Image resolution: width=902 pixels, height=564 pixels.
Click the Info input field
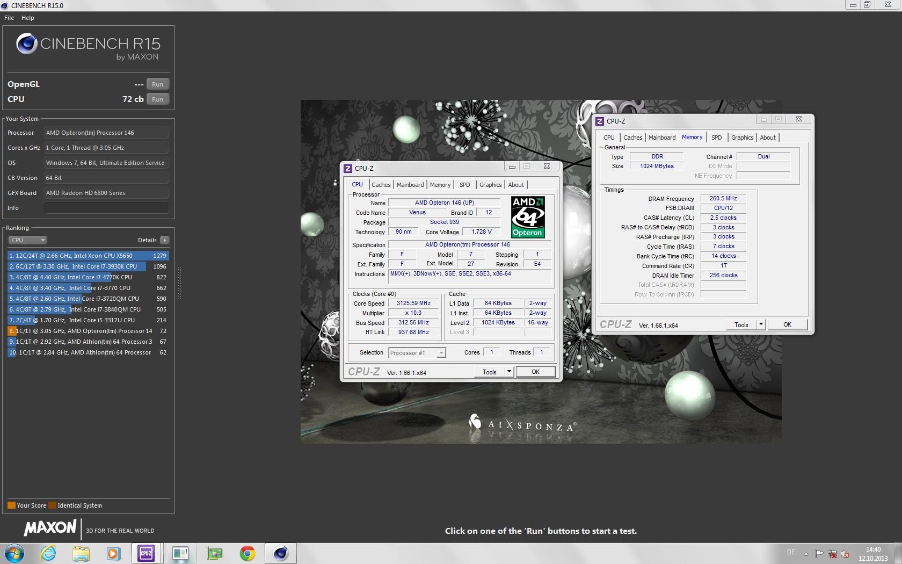coord(106,208)
